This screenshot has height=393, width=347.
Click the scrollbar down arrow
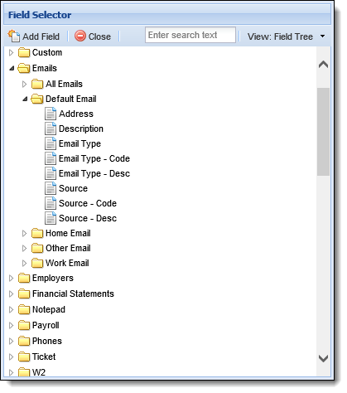pos(323,359)
